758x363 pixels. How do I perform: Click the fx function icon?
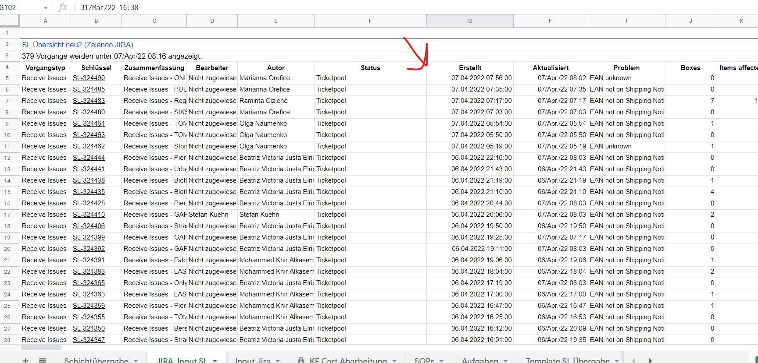click(63, 7)
